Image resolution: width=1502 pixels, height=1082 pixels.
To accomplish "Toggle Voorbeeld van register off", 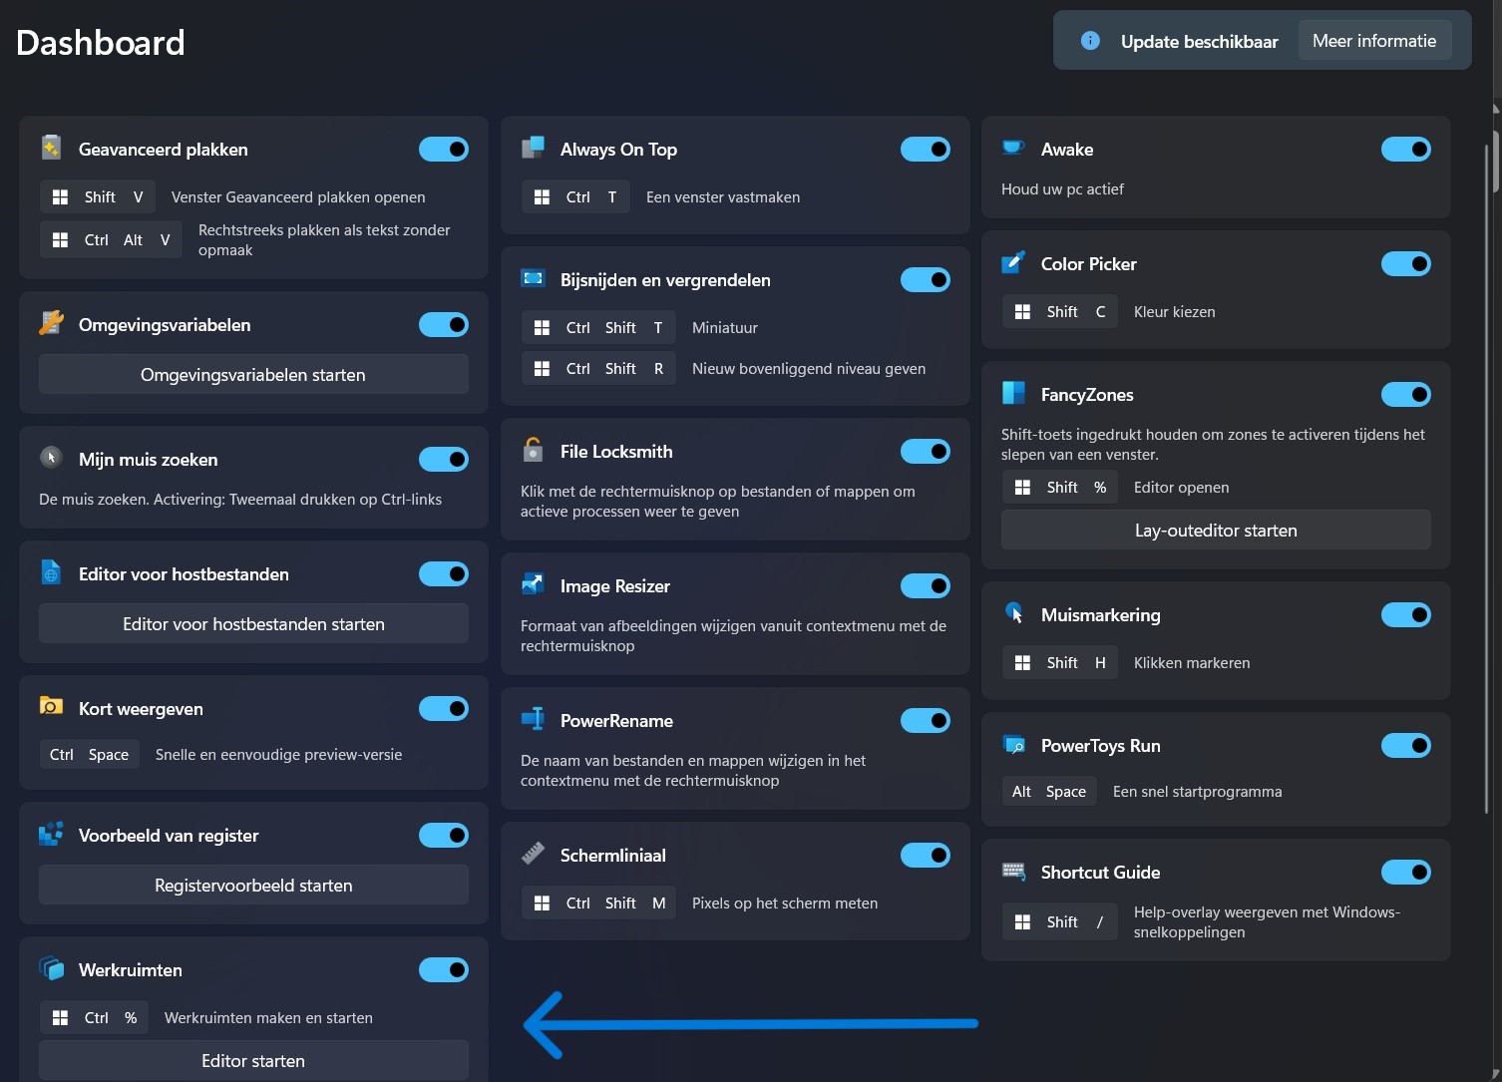I will point(444,835).
